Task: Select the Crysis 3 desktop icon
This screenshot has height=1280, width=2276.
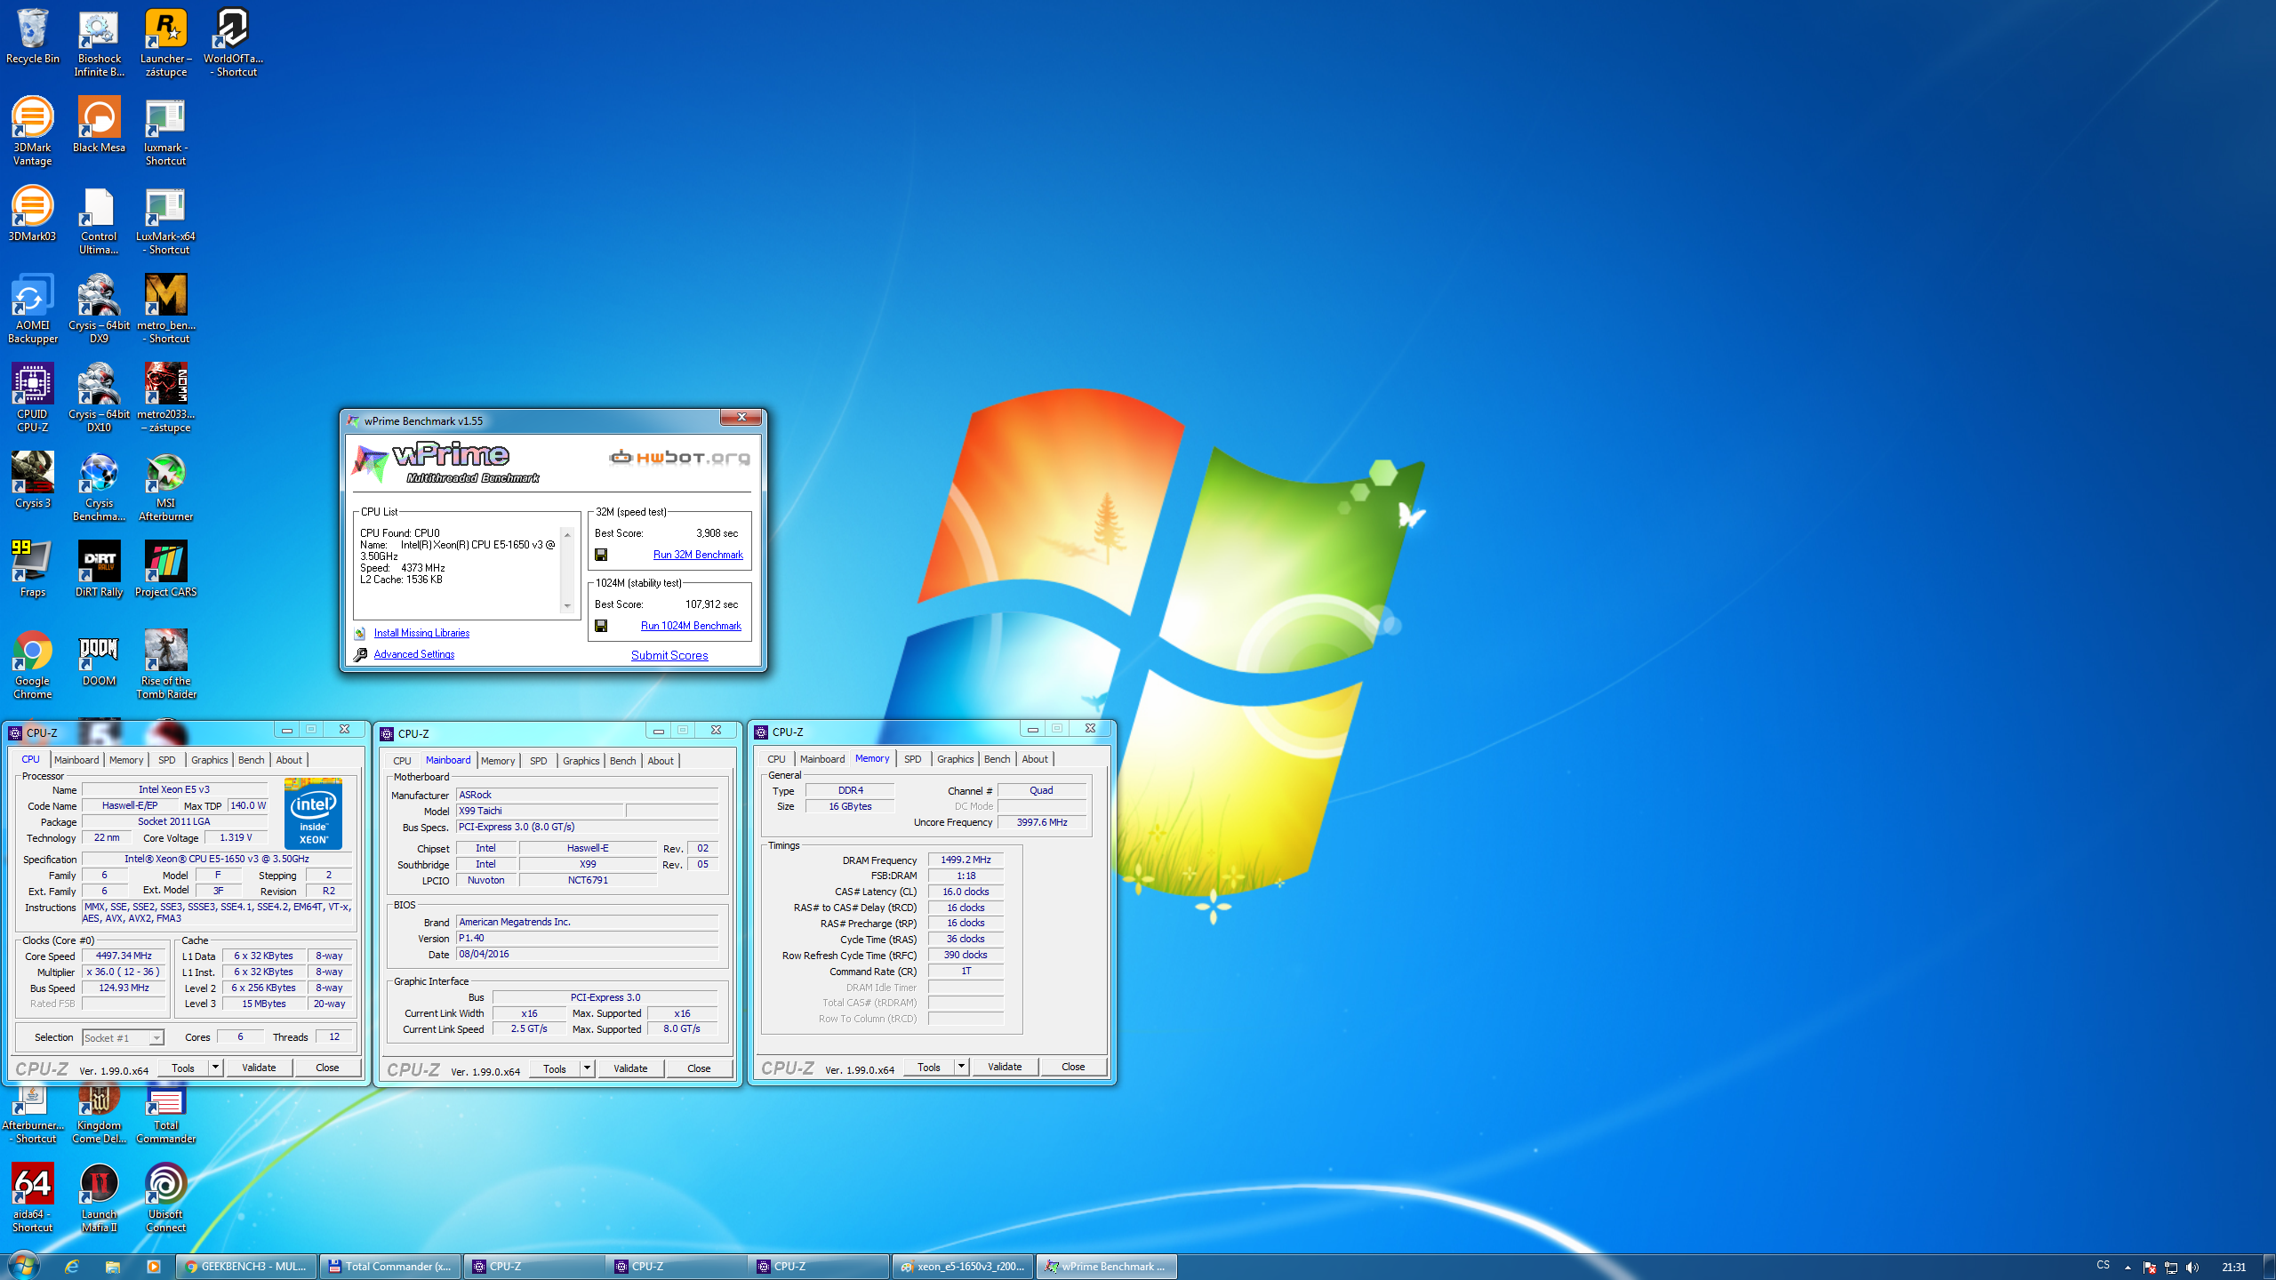Action: coord(33,480)
